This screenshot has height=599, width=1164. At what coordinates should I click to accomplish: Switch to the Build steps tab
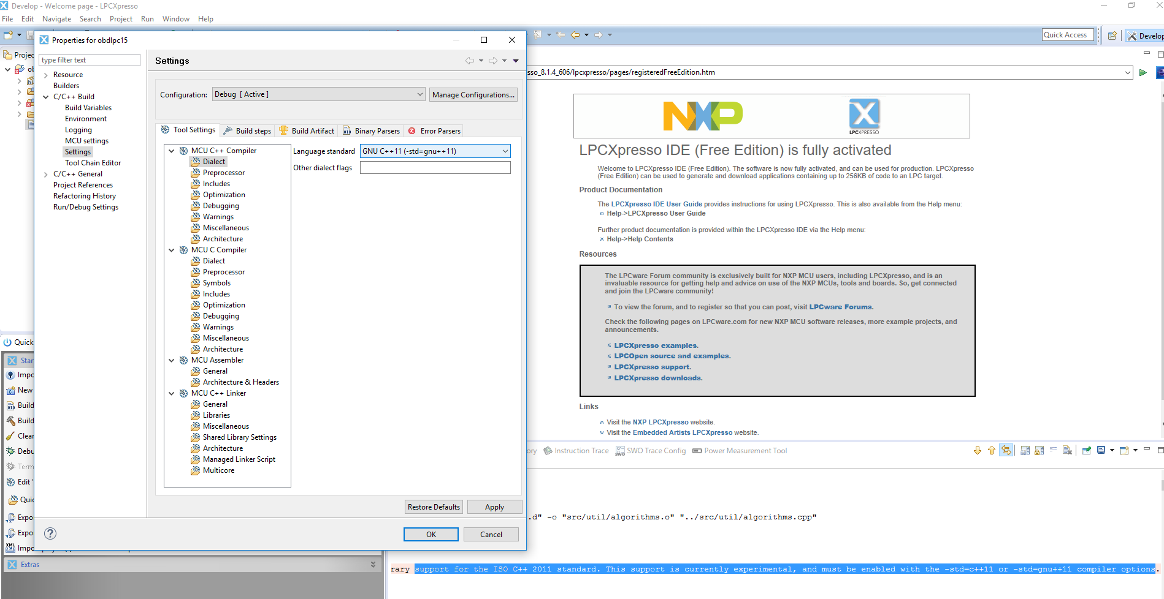pyautogui.click(x=247, y=130)
